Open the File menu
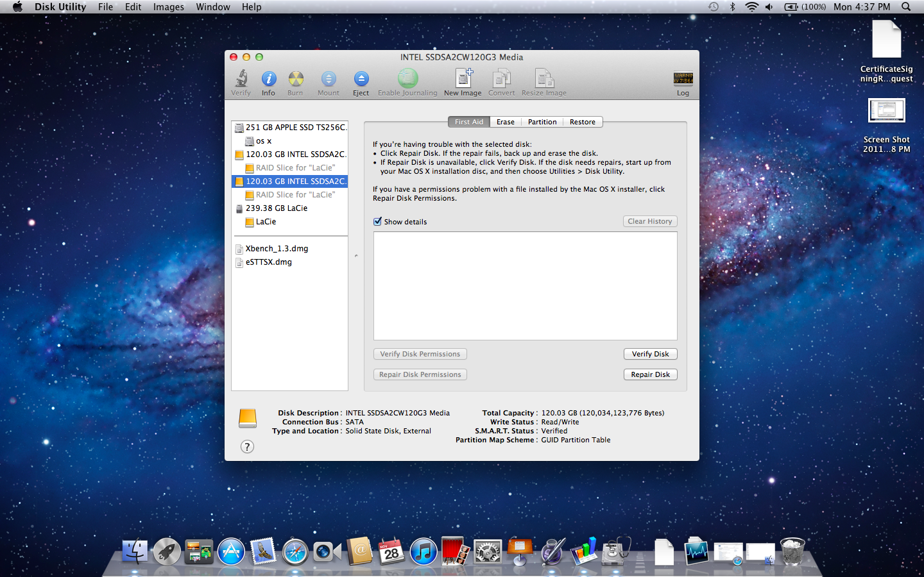 106,7
